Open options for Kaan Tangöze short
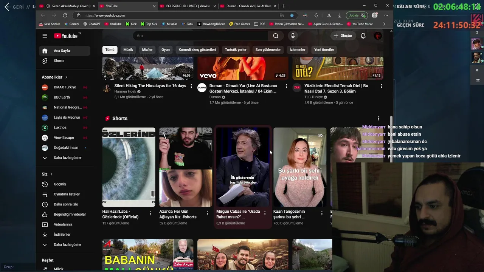This screenshot has width=484, height=272. point(322,213)
